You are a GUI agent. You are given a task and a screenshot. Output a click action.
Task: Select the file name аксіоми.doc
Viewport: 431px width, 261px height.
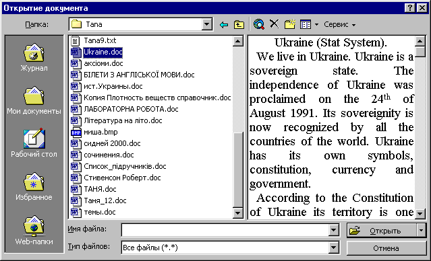click(x=103, y=64)
